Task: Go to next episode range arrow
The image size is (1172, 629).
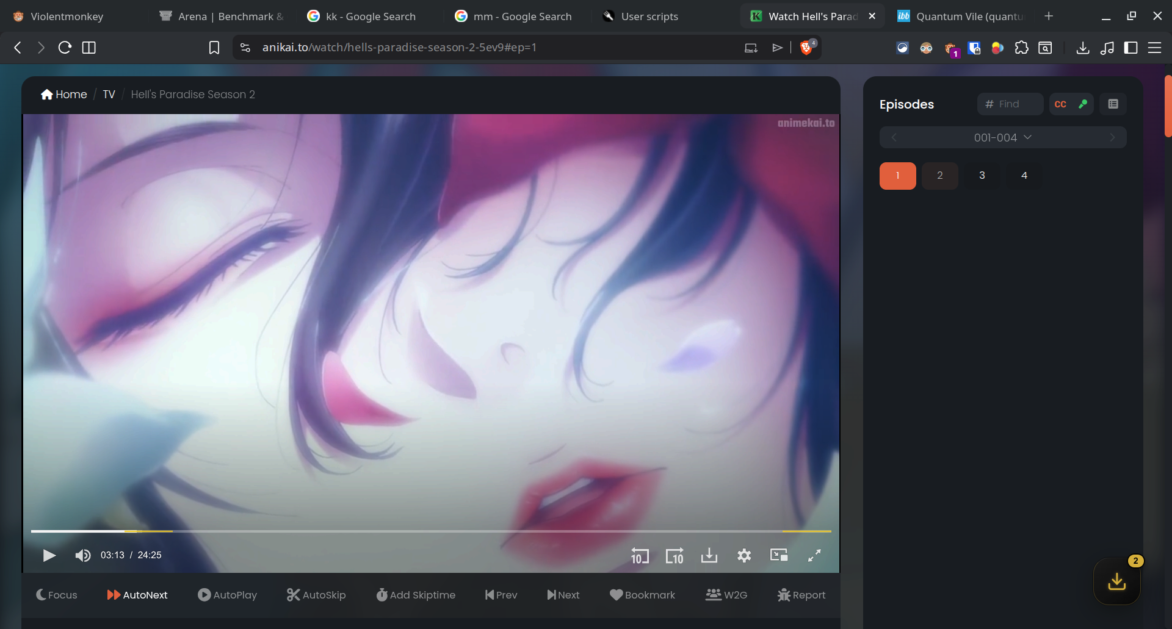Action: pos(1112,138)
